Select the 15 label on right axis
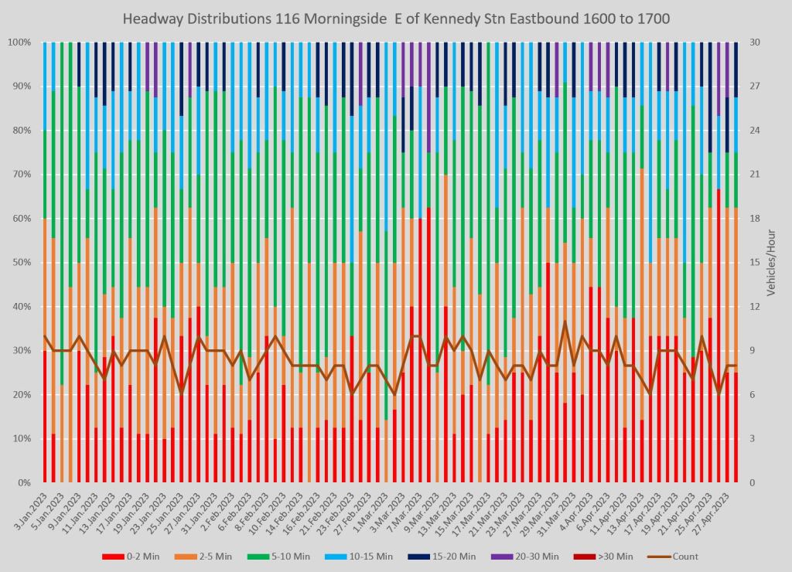Image resolution: width=792 pixels, height=572 pixels. 755,263
